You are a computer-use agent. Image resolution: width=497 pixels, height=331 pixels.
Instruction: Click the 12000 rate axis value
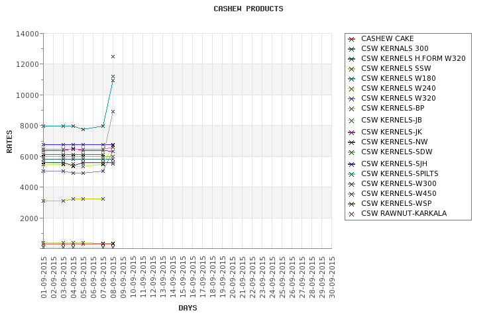pos(27,64)
